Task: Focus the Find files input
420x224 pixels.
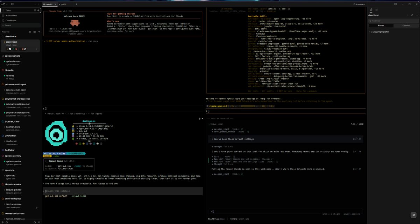Action: tap(393, 21)
